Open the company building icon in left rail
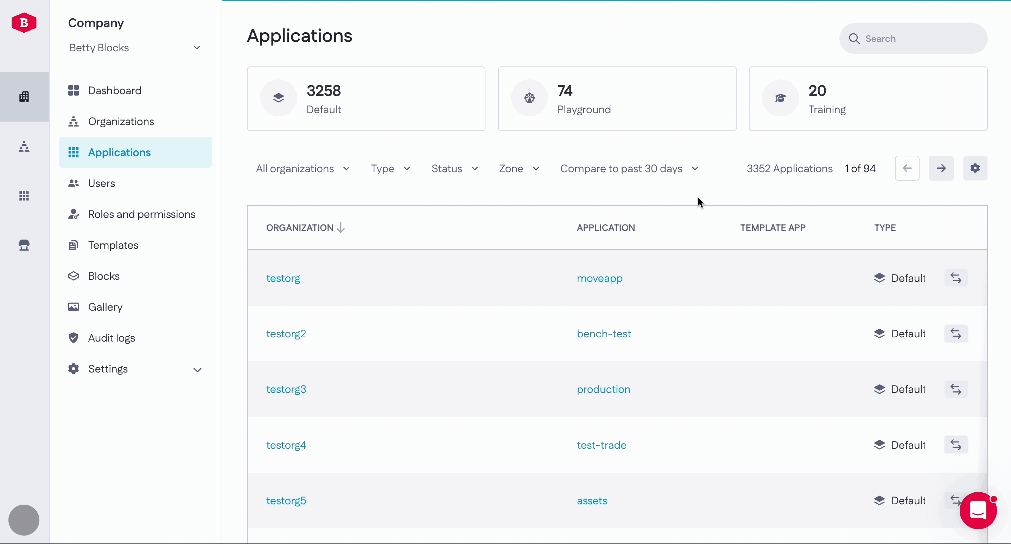 pyautogui.click(x=24, y=97)
